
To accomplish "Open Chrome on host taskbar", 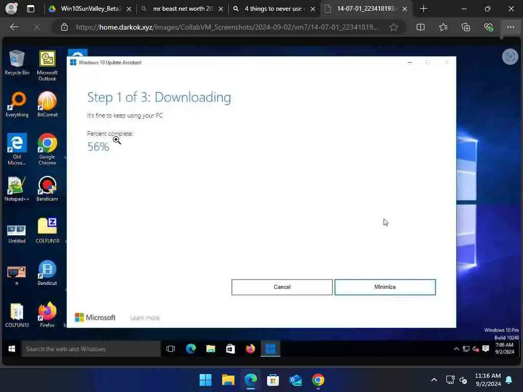I will (318, 380).
